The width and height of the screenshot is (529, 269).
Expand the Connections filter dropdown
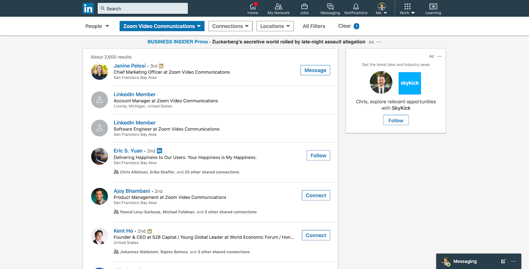tap(230, 26)
